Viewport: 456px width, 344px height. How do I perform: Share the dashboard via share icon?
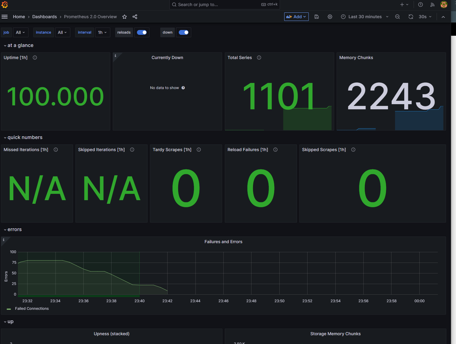[x=135, y=17]
